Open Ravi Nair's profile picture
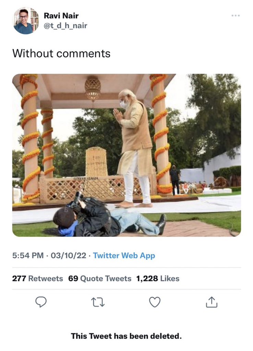253x351 pixels. (26, 21)
